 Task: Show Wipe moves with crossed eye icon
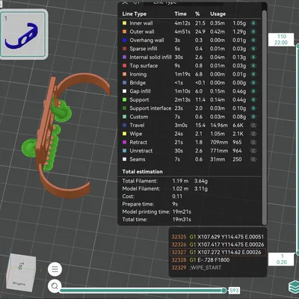[253, 134]
